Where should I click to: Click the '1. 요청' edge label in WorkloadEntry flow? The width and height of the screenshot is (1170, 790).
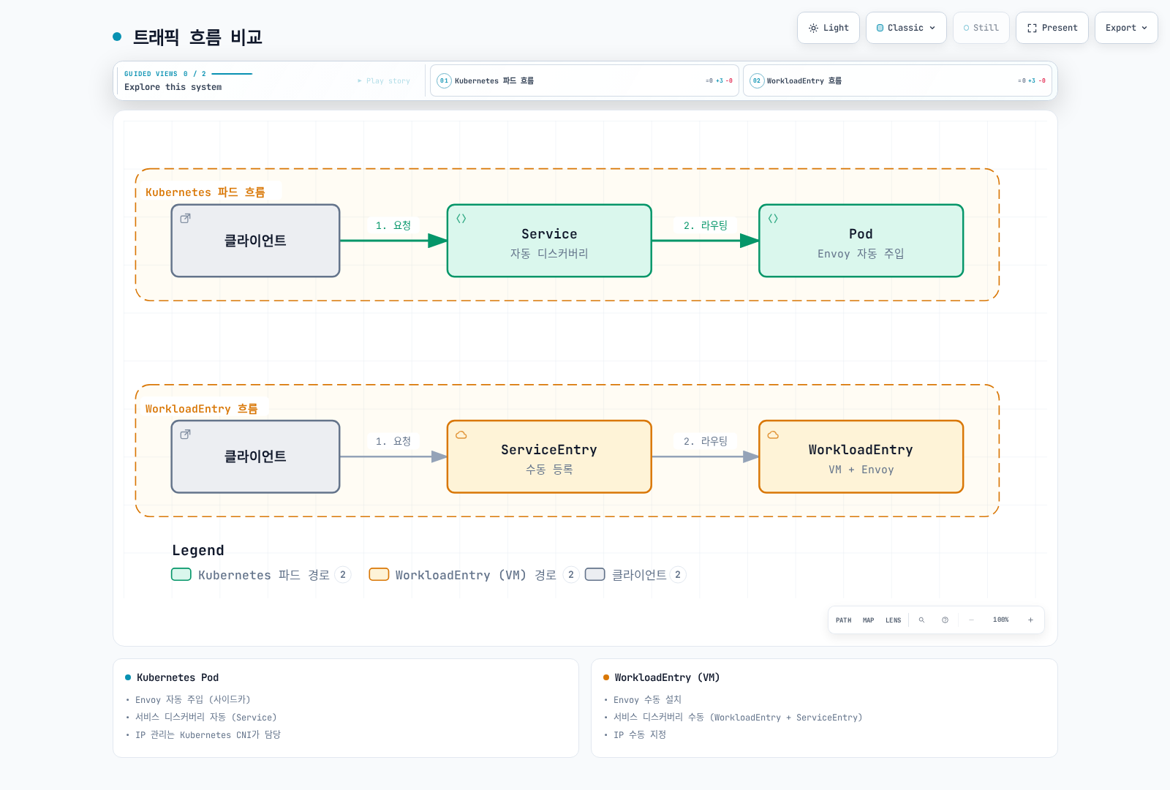[393, 441]
